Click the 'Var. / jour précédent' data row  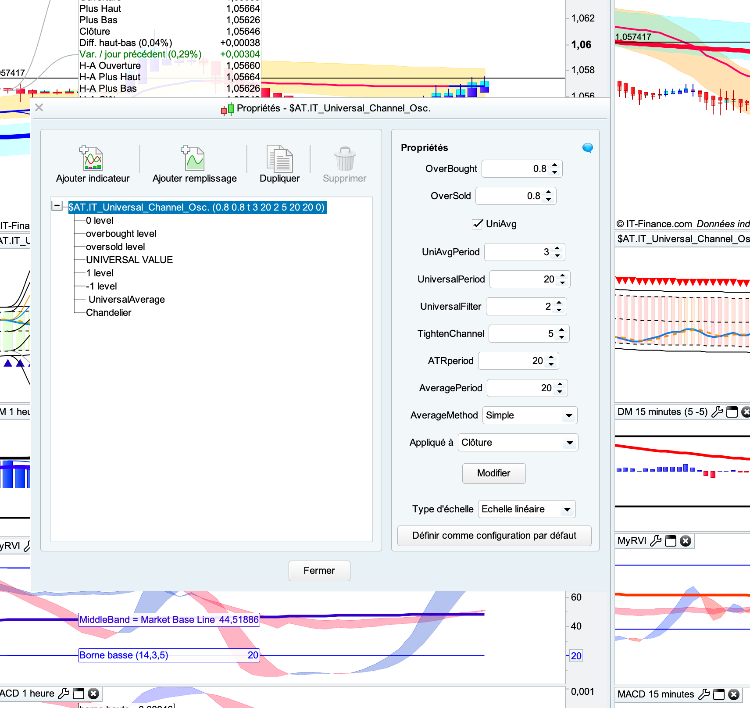click(x=169, y=54)
